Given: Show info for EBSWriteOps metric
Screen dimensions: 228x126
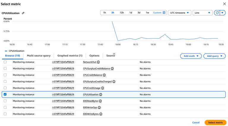Looking at the screenshot, I should pyautogui.click(x=99, y=107).
